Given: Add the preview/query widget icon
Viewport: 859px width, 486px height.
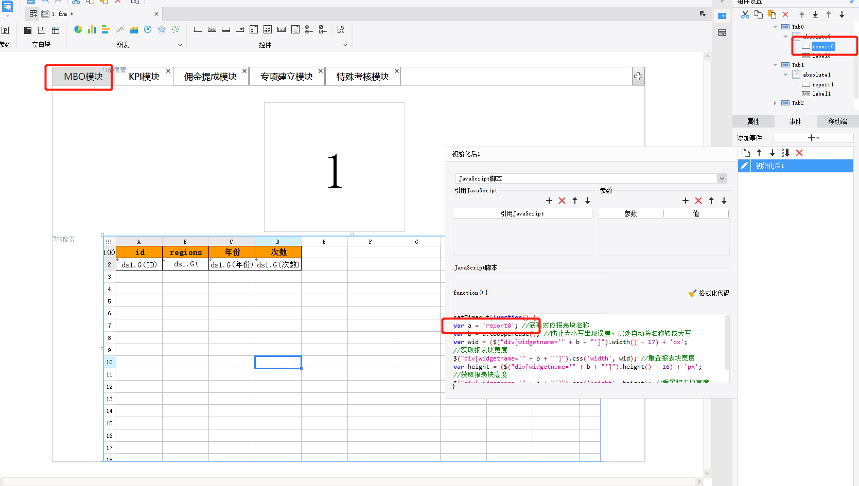Looking at the screenshot, I should tap(341, 29).
